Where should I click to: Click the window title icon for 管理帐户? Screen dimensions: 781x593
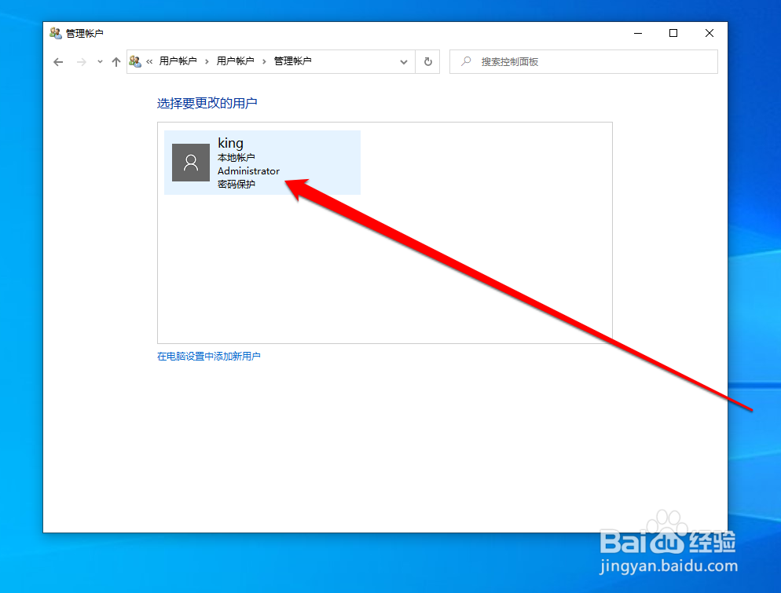click(55, 33)
